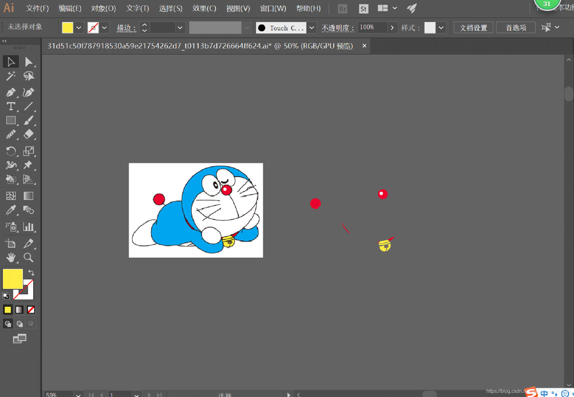The image size is (574, 397).
Task: Select the Symbol Sprayer tool
Action: [x=11, y=227]
